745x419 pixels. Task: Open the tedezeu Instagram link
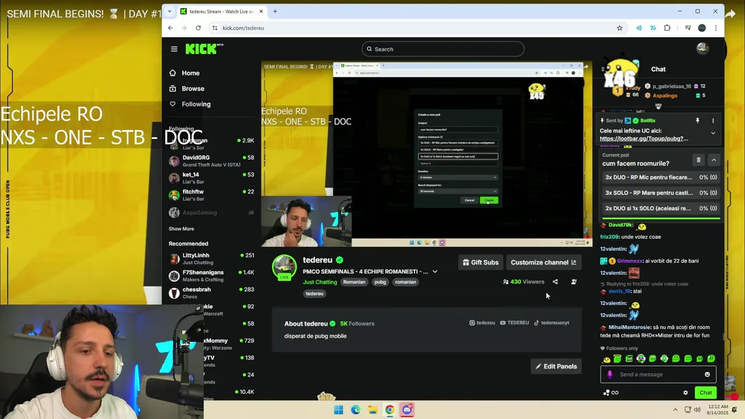click(x=482, y=322)
